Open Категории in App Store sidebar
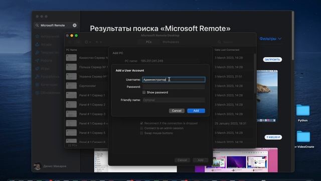The height and width of the screenshot is (181, 321). [x=47, y=84]
